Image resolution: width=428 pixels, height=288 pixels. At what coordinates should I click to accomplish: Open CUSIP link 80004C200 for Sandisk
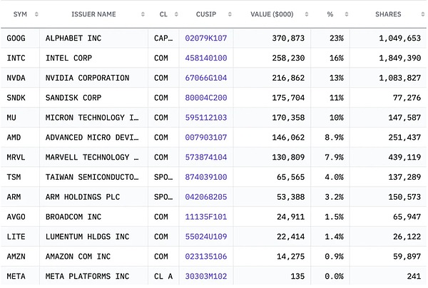tap(206, 98)
